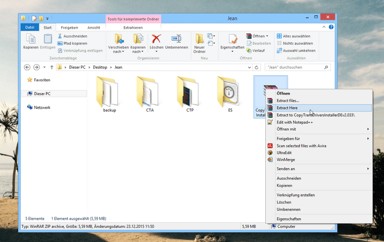The width and height of the screenshot is (384, 242).
Task: Click the quick access new folder icon
Action: [41, 18]
